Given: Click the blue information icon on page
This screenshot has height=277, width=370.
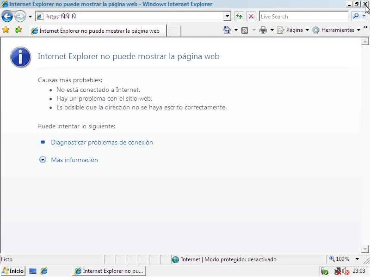Looking at the screenshot, I should [x=20, y=57].
